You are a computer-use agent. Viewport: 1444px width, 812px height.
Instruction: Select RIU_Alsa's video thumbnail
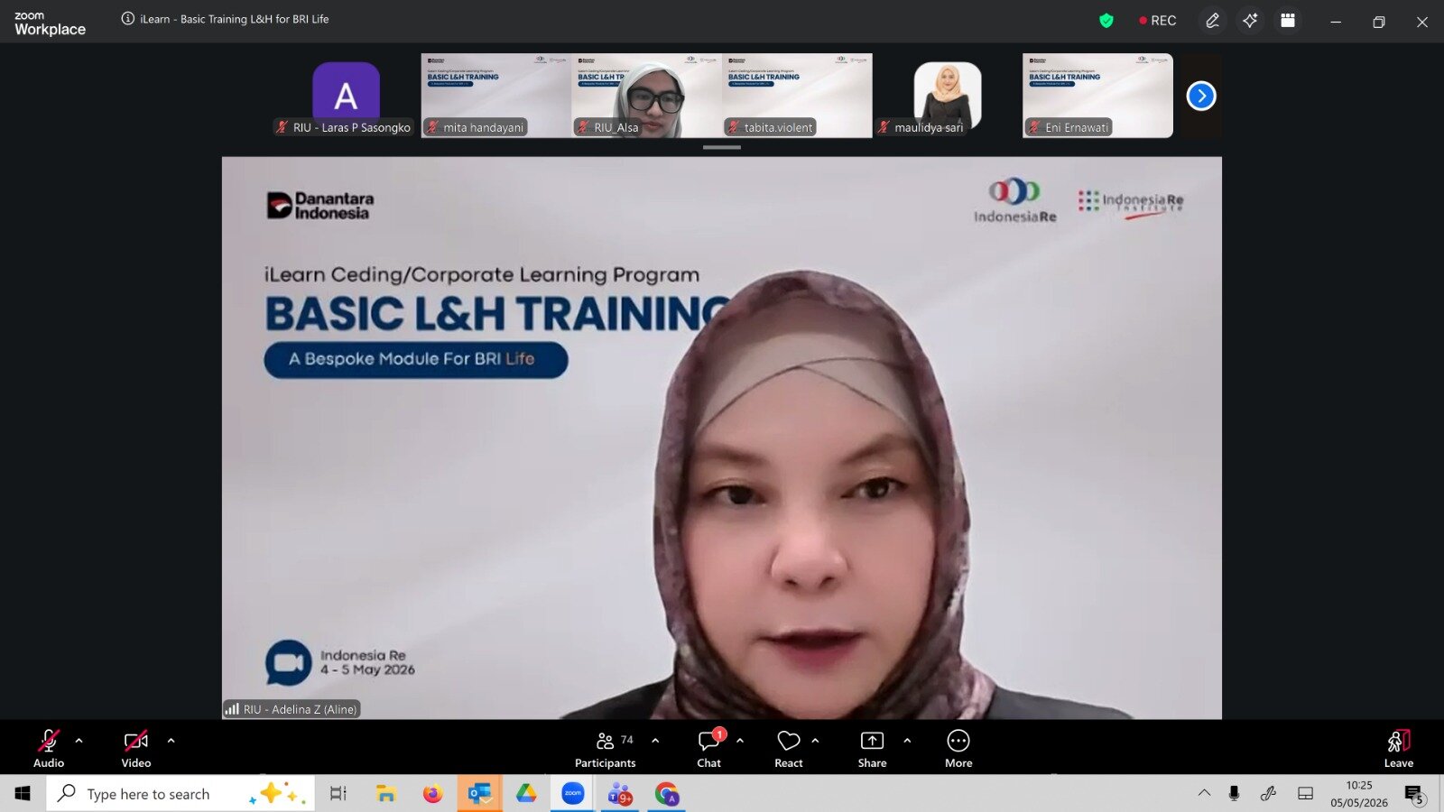[647, 96]
